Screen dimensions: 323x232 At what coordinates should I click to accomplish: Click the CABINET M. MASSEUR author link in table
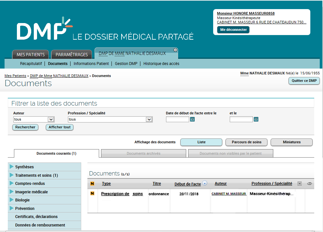point(229,194)
